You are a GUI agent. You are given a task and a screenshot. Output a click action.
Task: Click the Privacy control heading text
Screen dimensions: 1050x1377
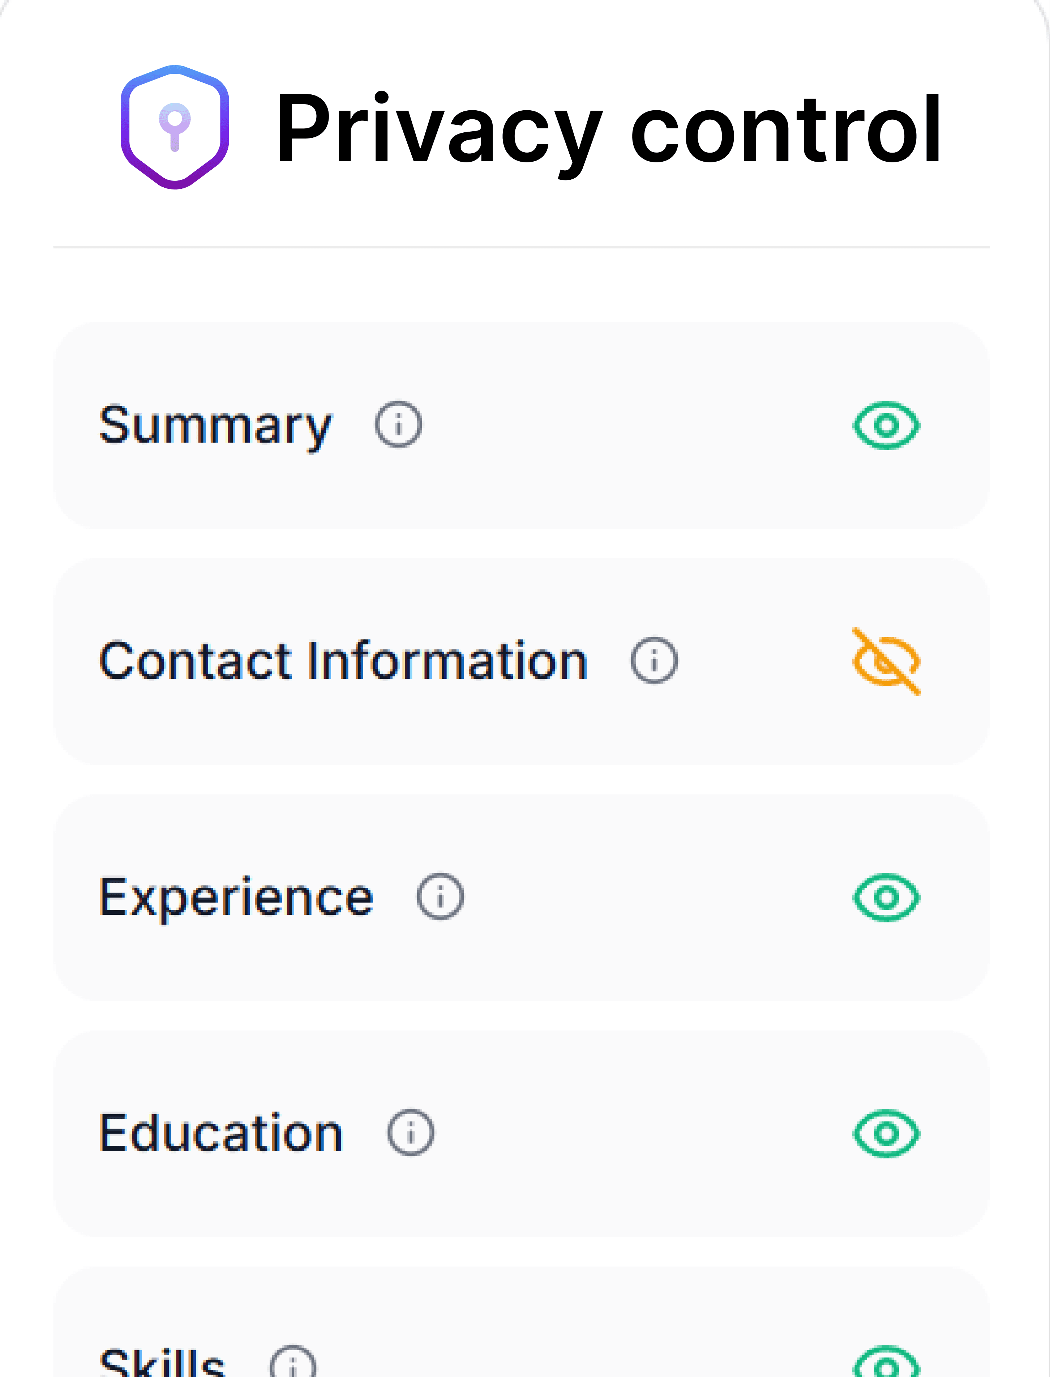click(x=608, y=128)
